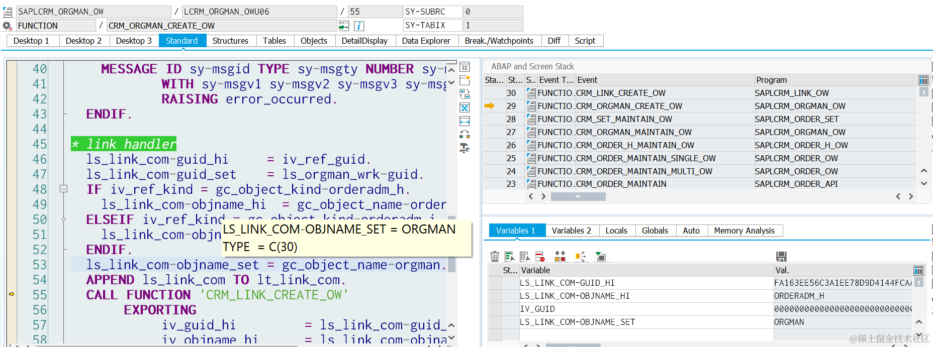Click the blue Full Screen tool icon
The height and width of the screenshot is (347, 933).
[464, 107]
